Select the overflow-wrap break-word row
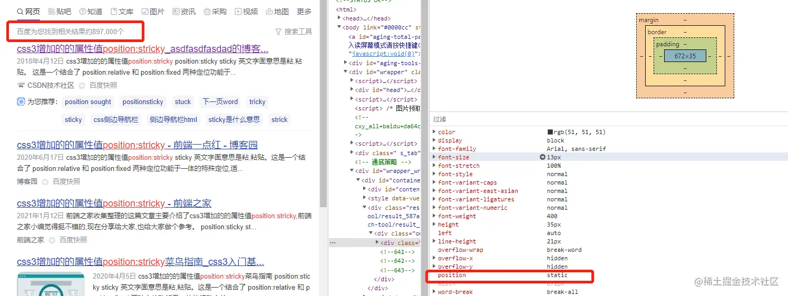This screenshot has height=296, width=788. [x=608, y=250]
